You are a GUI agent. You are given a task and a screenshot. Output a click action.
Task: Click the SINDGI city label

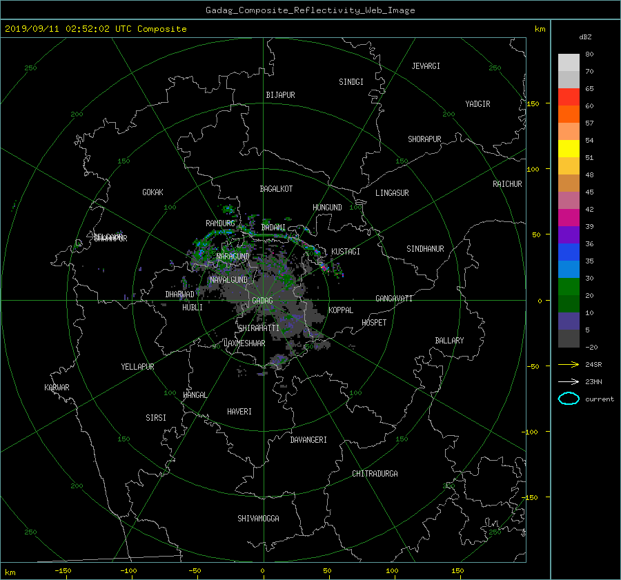[351, 82]
